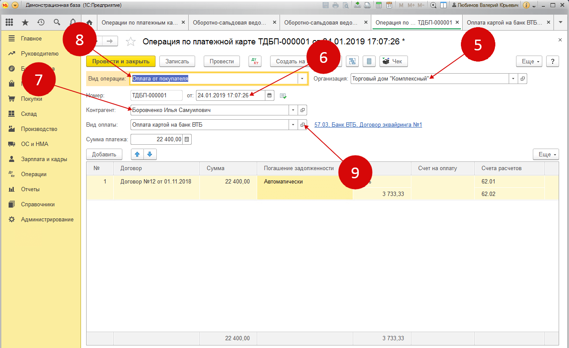Move the table row down with arrow
The width and height of the screenshot is (569, 348).
pyautogui.click(x=149, y=154)
